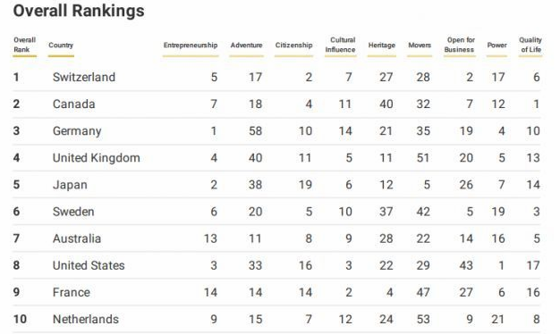
Task: Select the Adventure column header
Action: click(246, 46)
